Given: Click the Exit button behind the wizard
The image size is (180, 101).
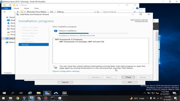Looking at the screenshot, I should tap(130, 82).
